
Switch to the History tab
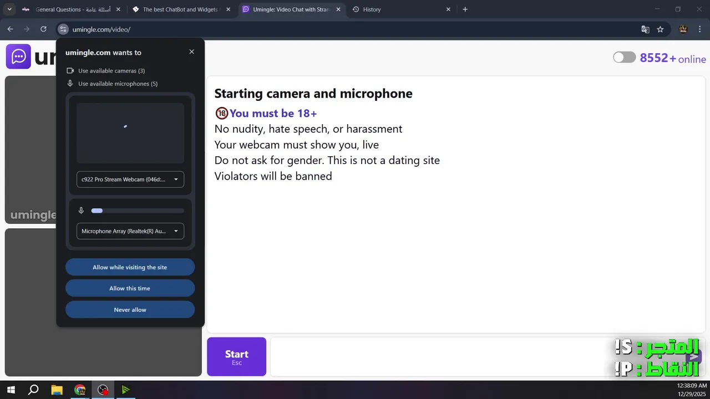402,9
